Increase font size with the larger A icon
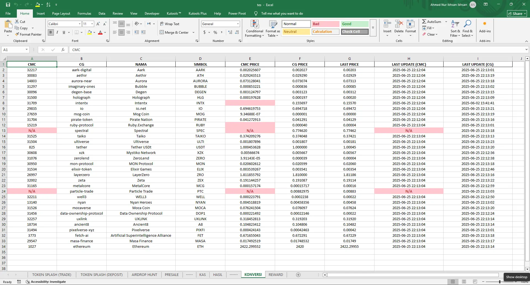Viewport: 530px width, 285px height. click(98, 24)
